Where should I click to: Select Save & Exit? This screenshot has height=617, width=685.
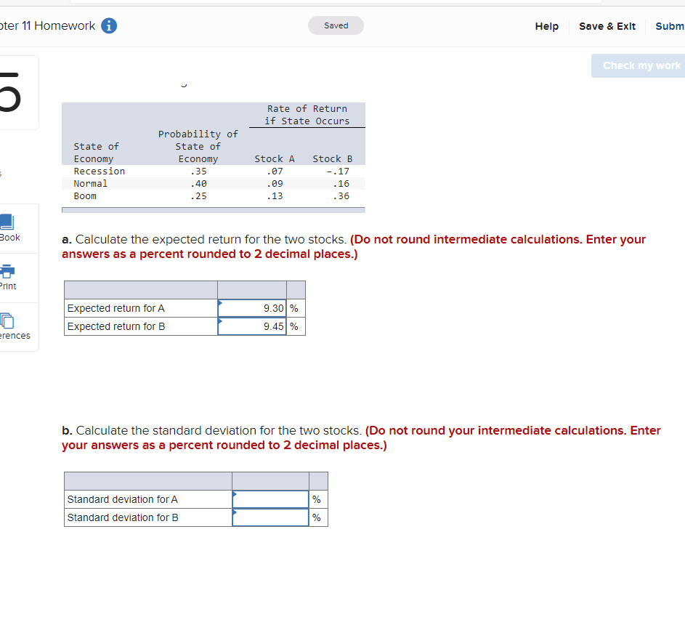(x=607, y=26)
